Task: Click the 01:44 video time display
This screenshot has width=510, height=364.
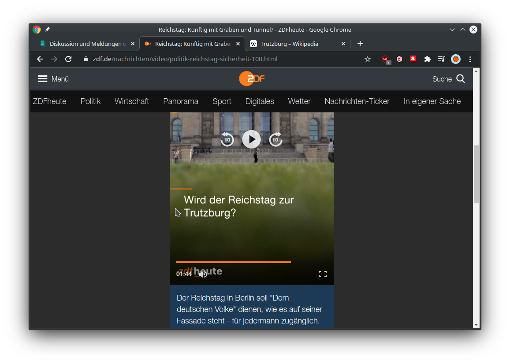Action: (184, 274)
